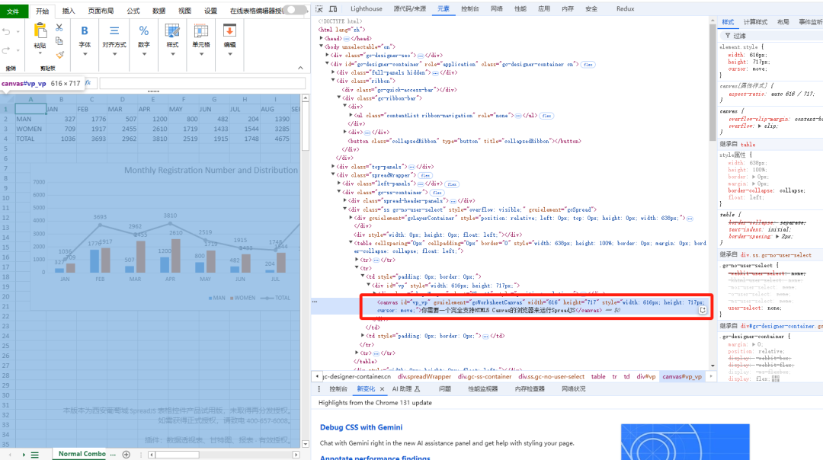The height and width of the screenshot is (460, 823).
Task: Click the formula bar input field
Action: tap(203, 83)
